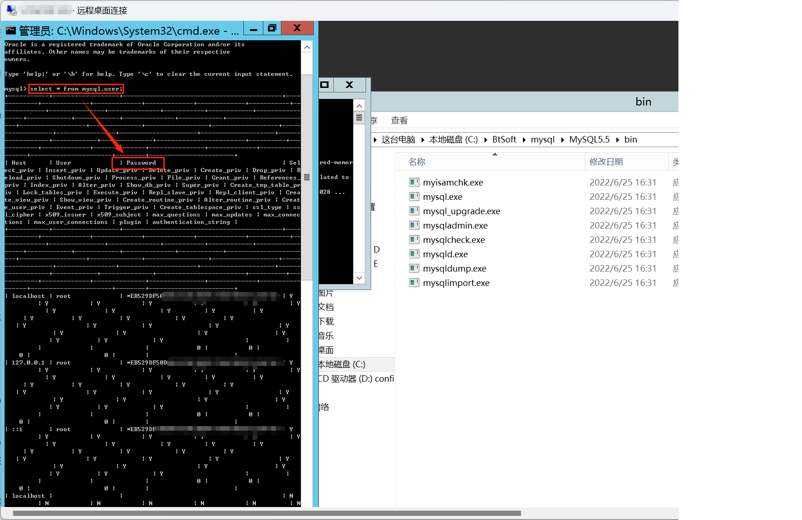Click the cmd.exe window title text
Screen dimensions: 802x520
pos(129,31)
